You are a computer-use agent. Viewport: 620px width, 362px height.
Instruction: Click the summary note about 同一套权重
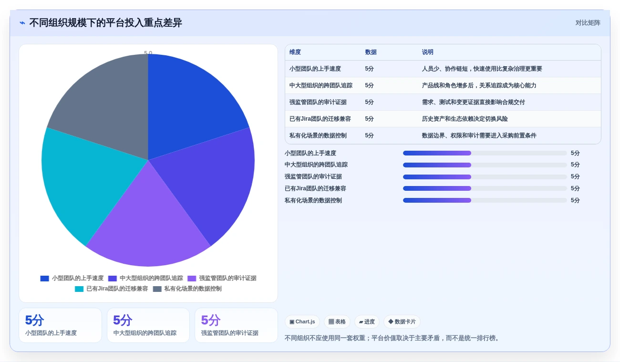tap(393, 338)
